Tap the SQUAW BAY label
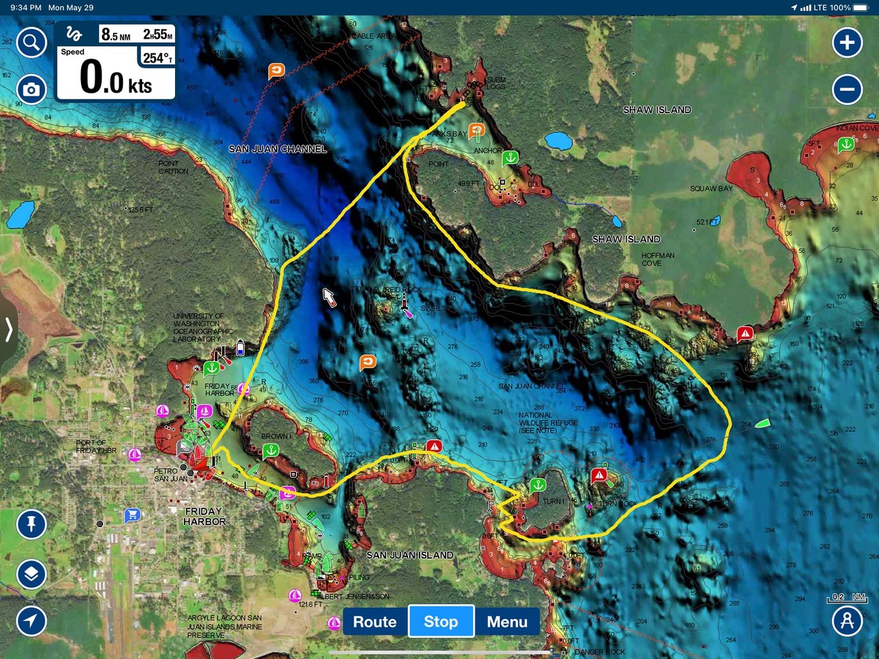 click(x=711, y=189)
